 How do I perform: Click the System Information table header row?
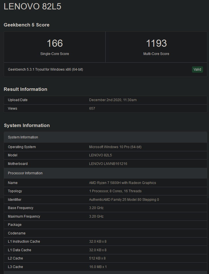pyautogui.click(x=106, y=137)
